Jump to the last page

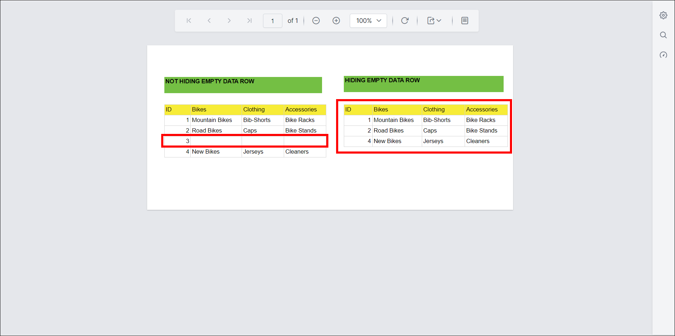pos(249,21)
